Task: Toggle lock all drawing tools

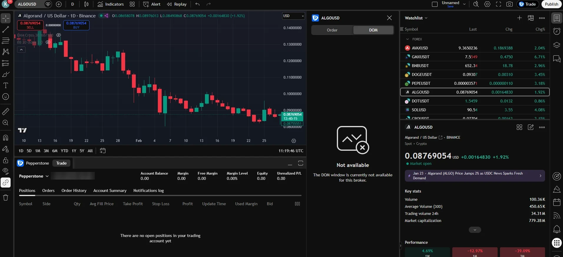Action: [6, 160]
